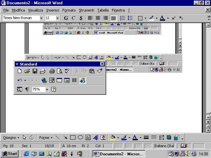Toggle Bold (G) formatting
Screen dimensions: 211x158
(x=66, y=18)
